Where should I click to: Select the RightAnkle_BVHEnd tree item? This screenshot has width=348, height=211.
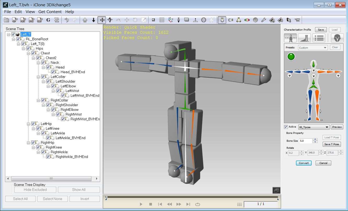click(x=72, y=157)
